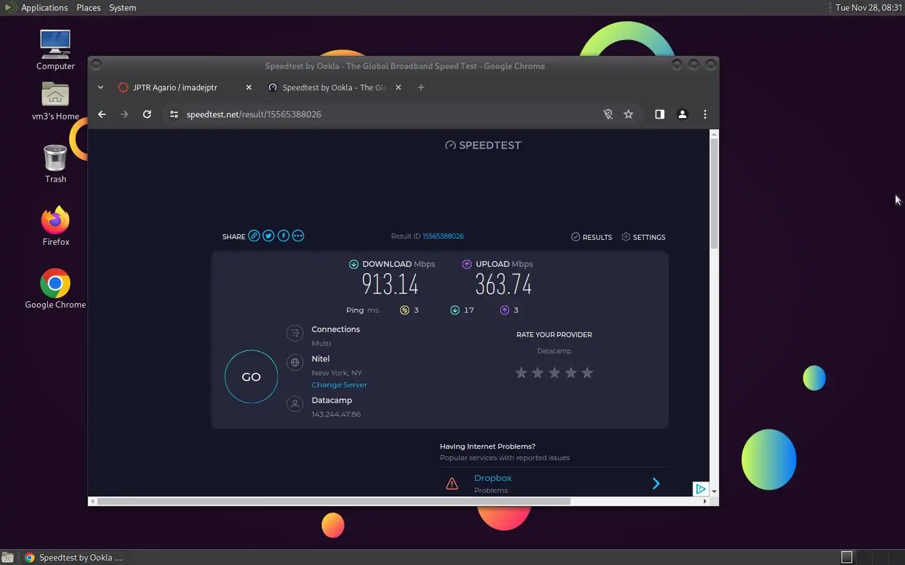Go back in Chrome
This screenshot has height=565, width=905.
coord(102,114)
